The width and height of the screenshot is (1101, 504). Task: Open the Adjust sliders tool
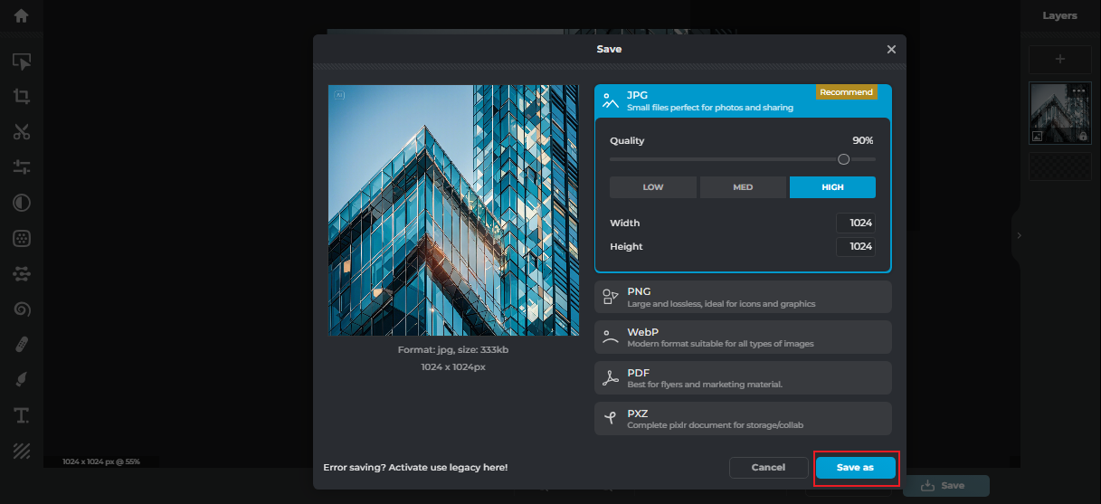click(x=22, y=167)
